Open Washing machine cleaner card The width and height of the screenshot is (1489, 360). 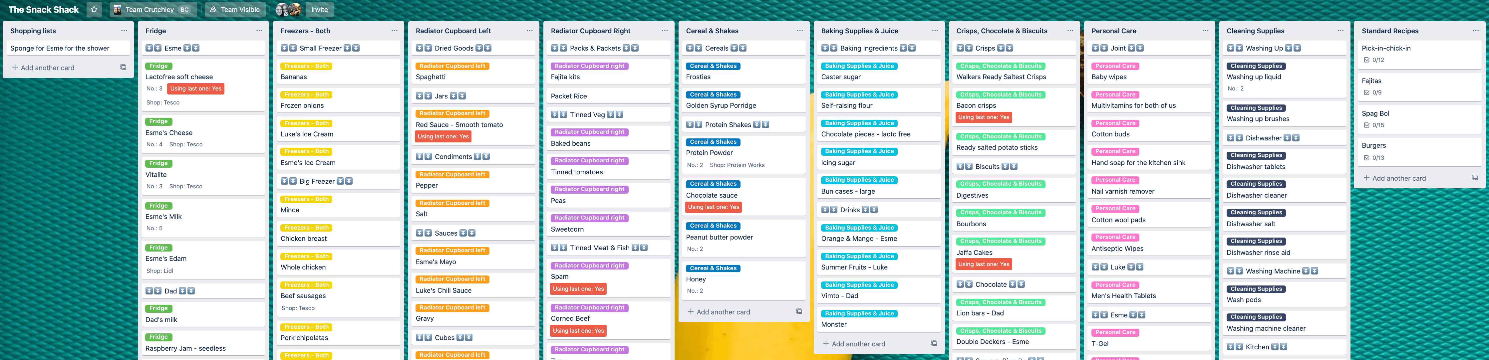1285,324
